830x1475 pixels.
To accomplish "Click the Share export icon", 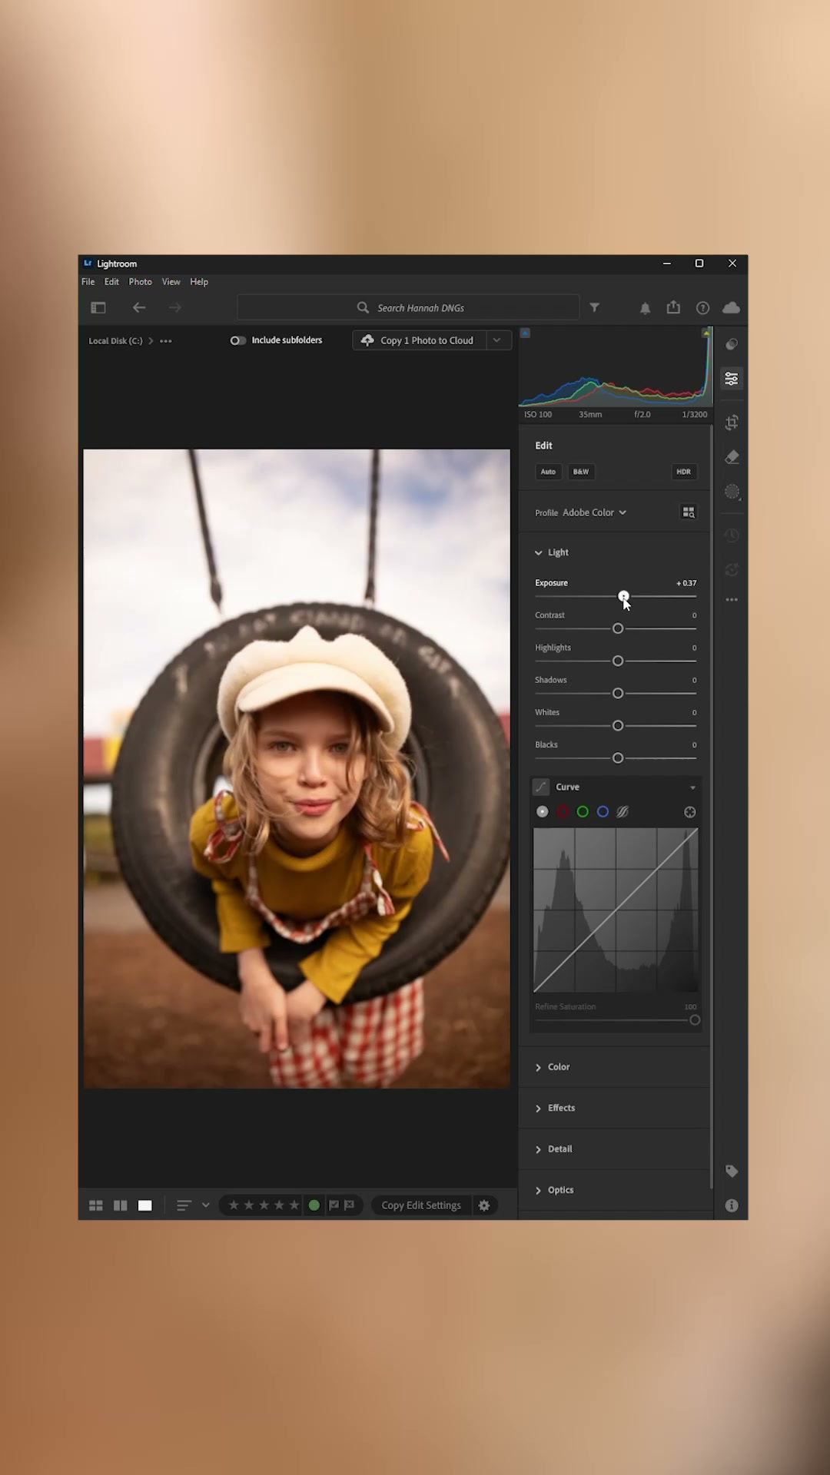I will point(673,307).
